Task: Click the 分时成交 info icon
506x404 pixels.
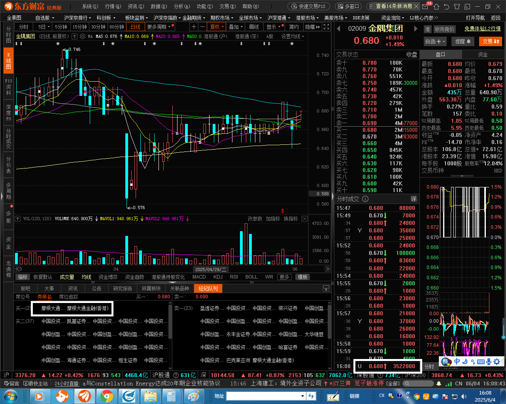Action: click(x=365, y=199)
